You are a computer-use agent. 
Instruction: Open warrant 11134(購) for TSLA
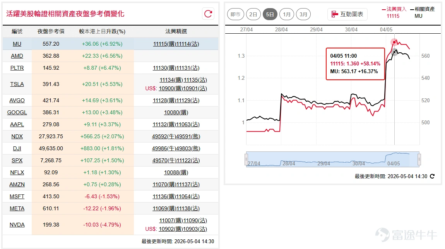click(171, 80)
